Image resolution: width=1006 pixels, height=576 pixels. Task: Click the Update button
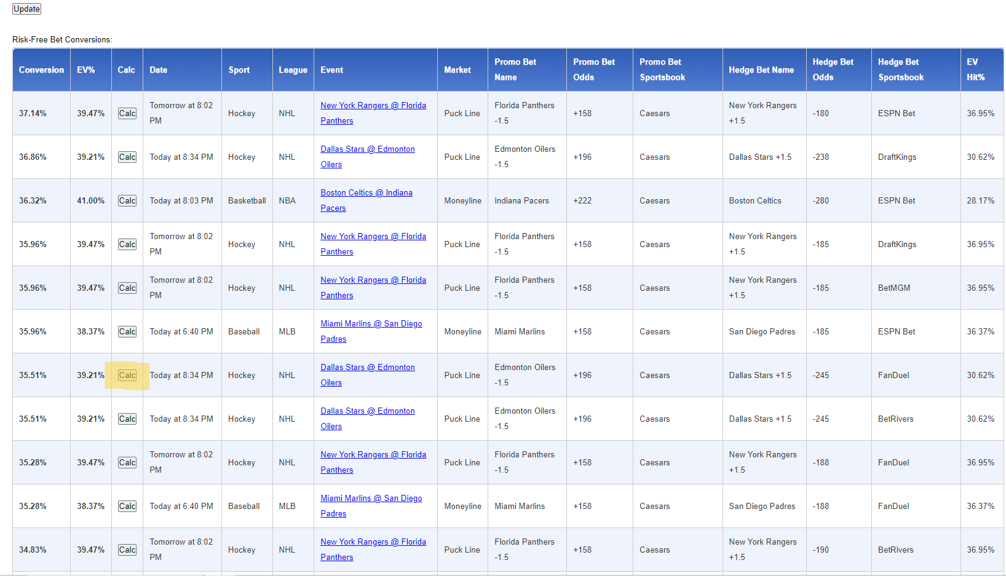tap(26, 9)
